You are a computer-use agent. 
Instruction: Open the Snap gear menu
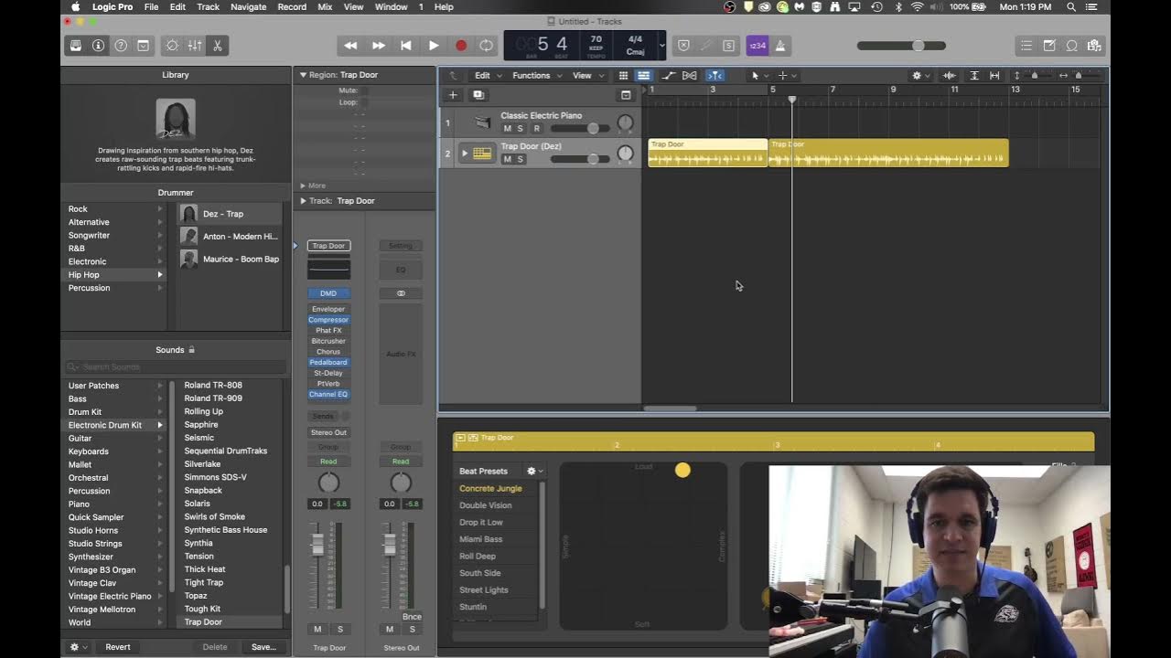click(919, 76)
